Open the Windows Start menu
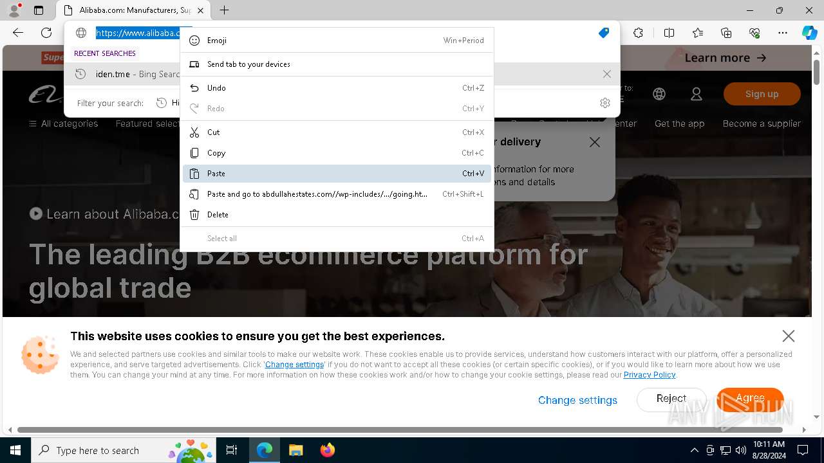The height and width of the screenshot is (463, 824). pos(15,450)
